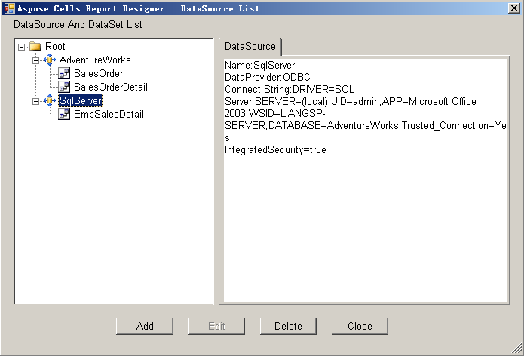524x356 pixels.
Task: Click the Close button
Action: click(360, 326)
